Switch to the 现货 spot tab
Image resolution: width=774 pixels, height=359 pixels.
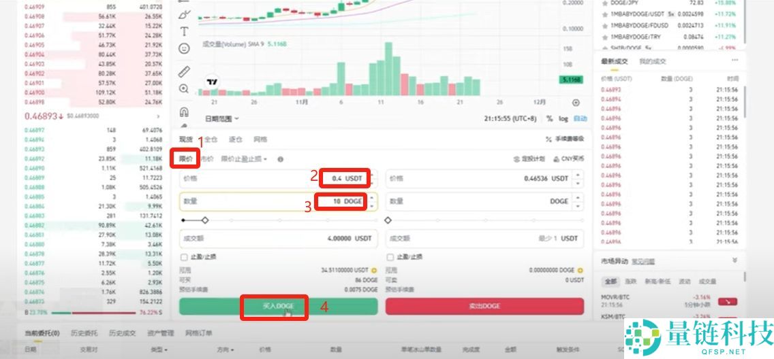coord(185,139)
